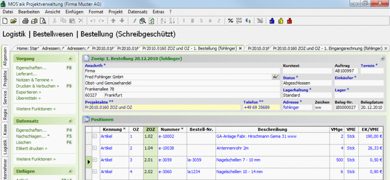Collapse the Vorgang panel

point(70,59)
